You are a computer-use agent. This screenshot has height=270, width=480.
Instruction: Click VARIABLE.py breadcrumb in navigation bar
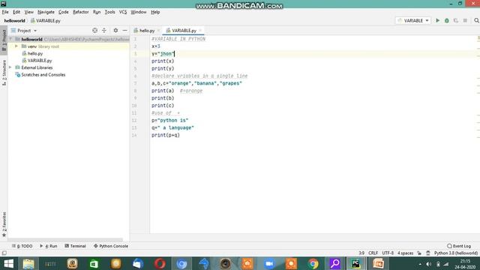[46, 20]
